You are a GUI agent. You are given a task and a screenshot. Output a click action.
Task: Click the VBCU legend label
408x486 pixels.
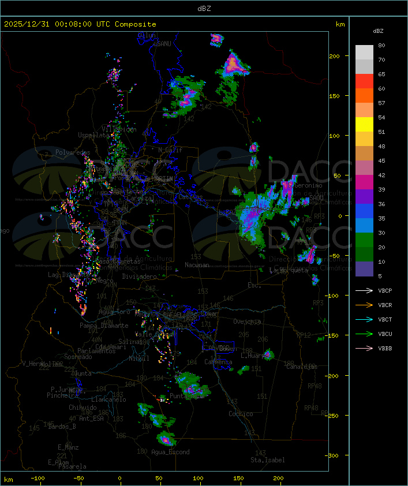click(385, 334)
